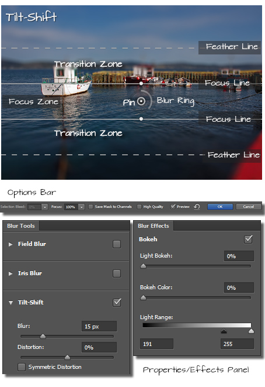Switch to the Blur Tools tab
Viewport: 265px width, 387px height.
pos(21,226)
